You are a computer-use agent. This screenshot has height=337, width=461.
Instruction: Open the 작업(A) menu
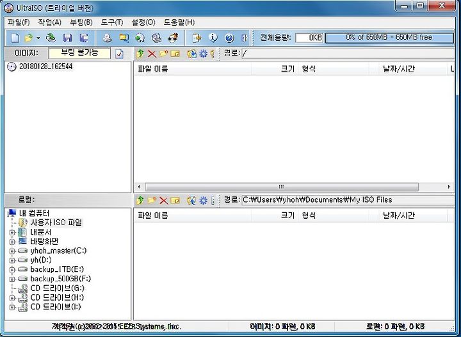coord(49,22)
